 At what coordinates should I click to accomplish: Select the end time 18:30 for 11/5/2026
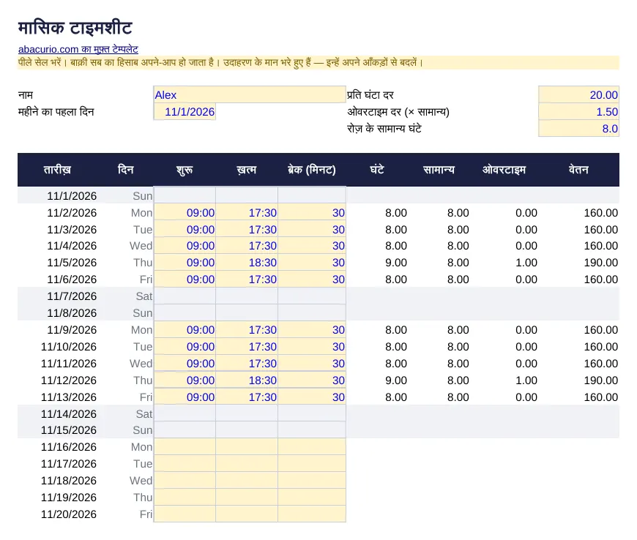coord(247,262)
